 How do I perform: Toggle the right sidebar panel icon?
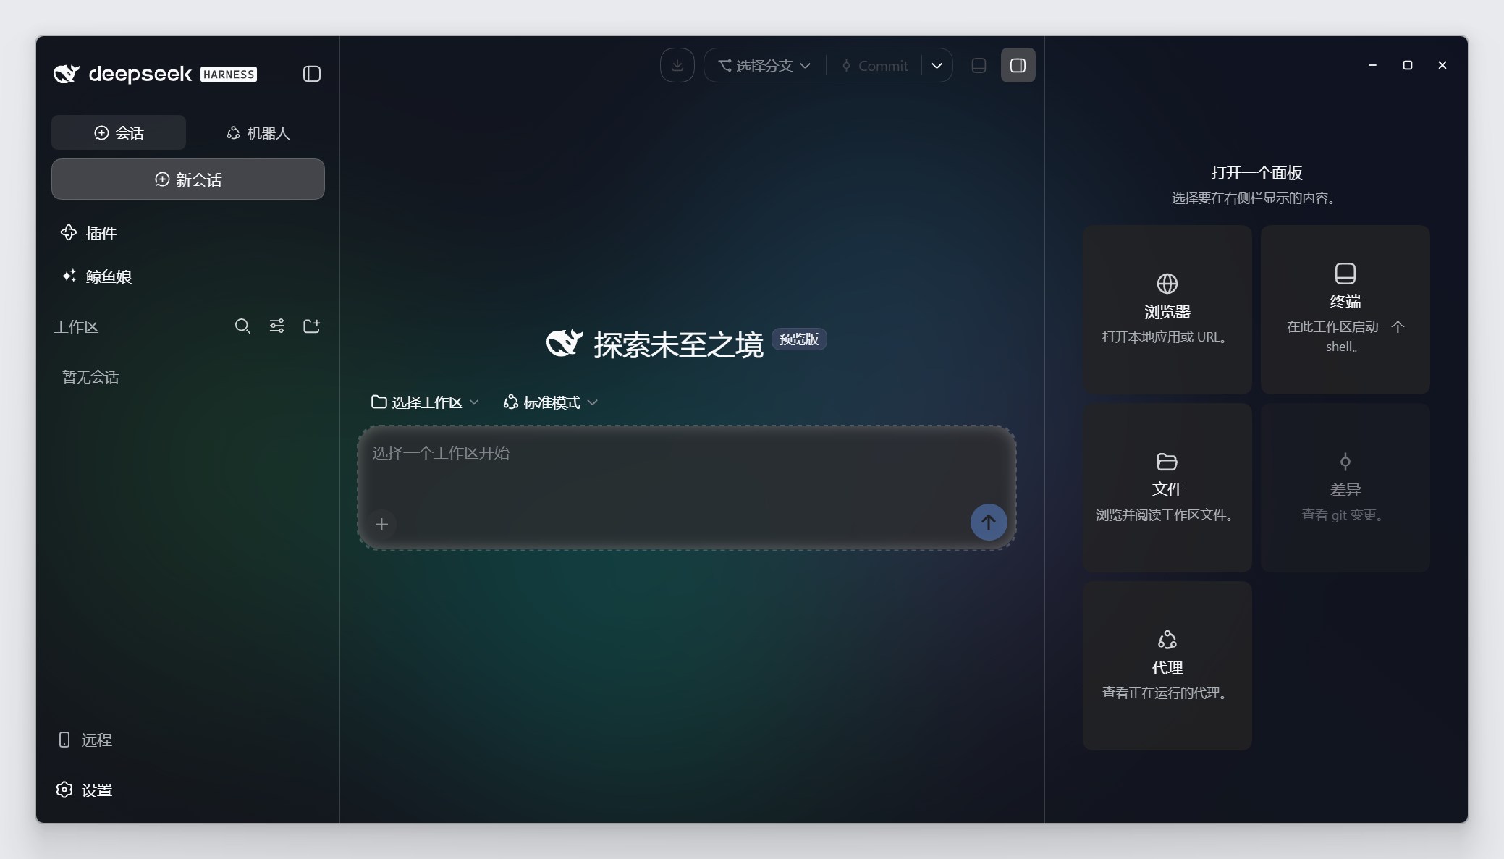tap(1018, 66)
